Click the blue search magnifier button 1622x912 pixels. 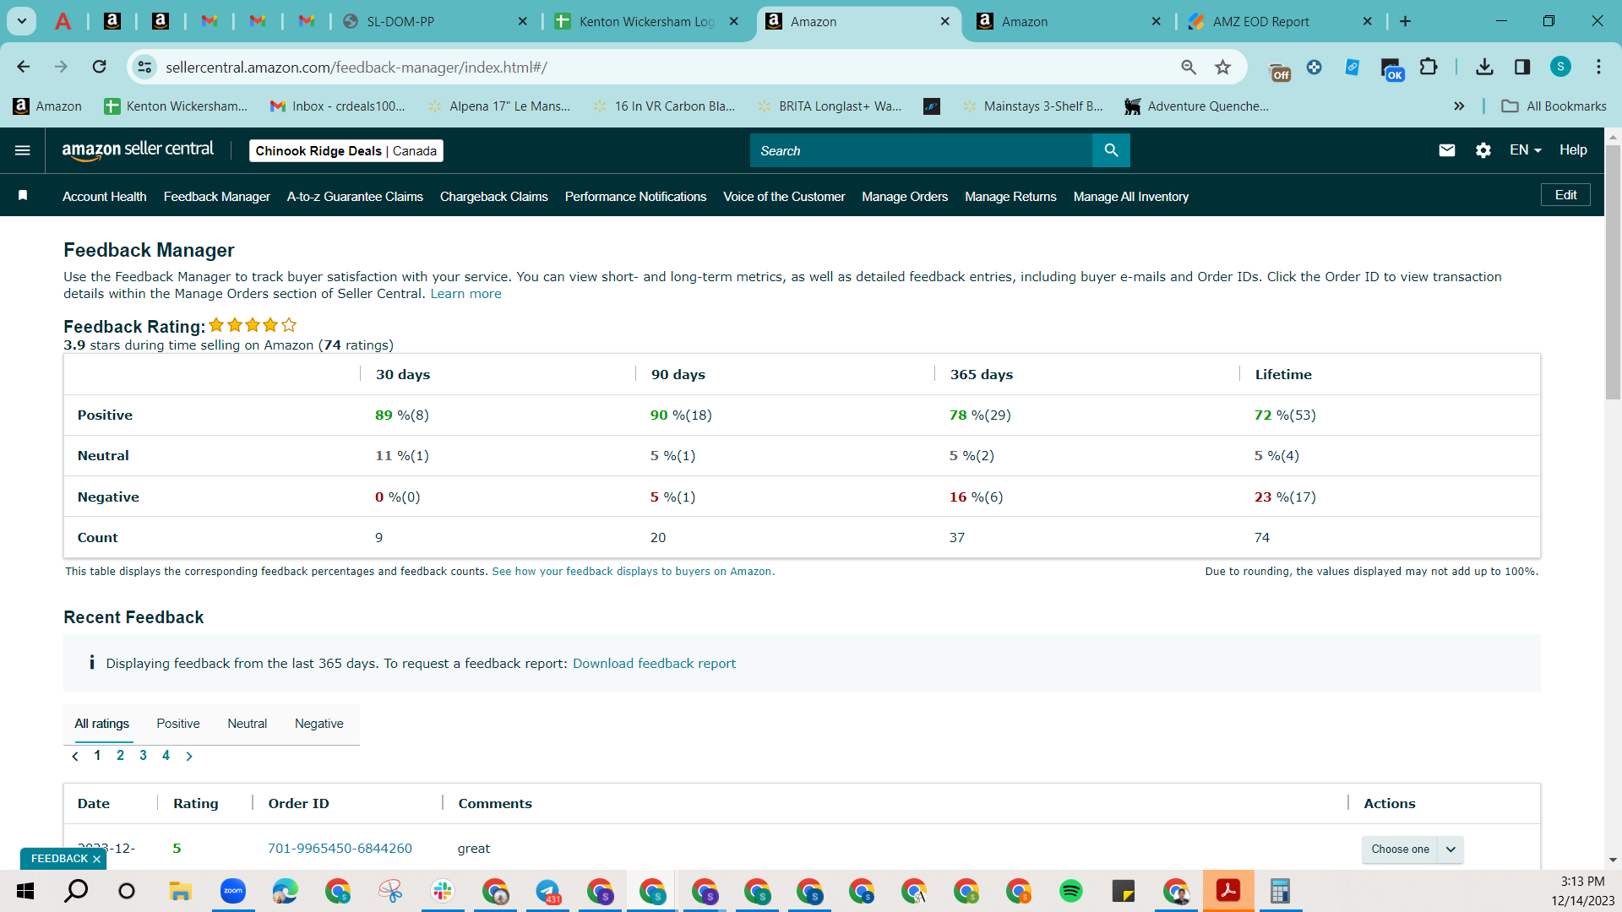click(1111, 150)
